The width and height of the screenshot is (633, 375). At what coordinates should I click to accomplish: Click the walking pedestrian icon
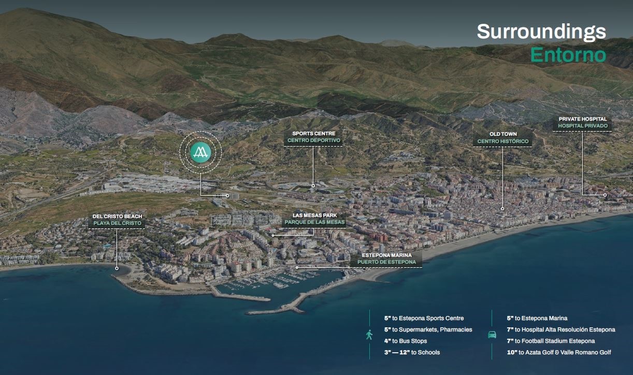pyautogui.click(x=369, y=335)
